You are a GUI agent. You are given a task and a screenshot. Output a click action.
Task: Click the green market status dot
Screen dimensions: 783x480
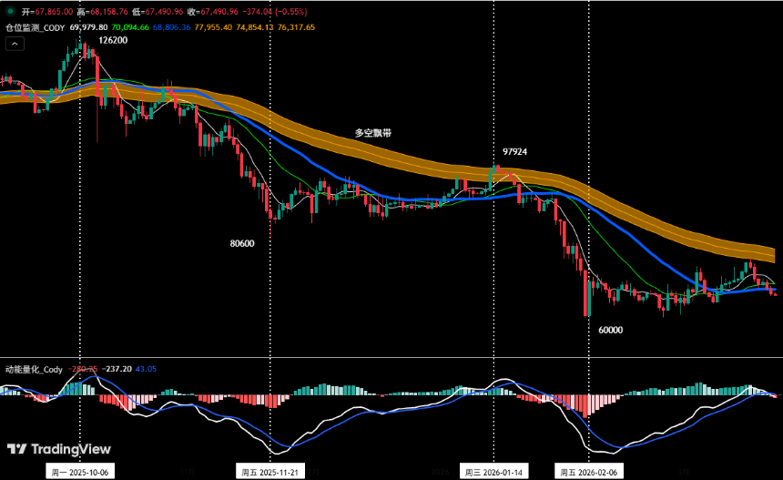(x=11, y=11)
